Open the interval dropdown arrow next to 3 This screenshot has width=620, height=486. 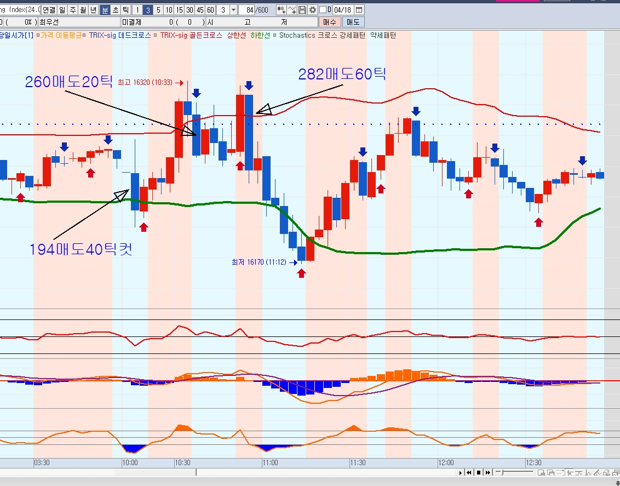tap(234, 10)
